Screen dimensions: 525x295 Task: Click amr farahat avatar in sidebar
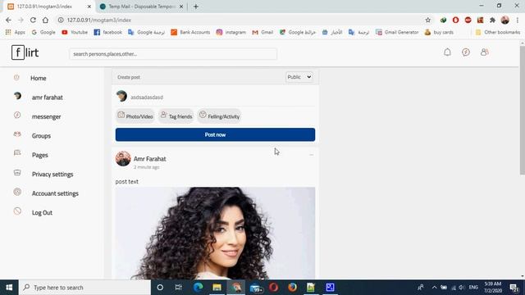pos(17,96)
